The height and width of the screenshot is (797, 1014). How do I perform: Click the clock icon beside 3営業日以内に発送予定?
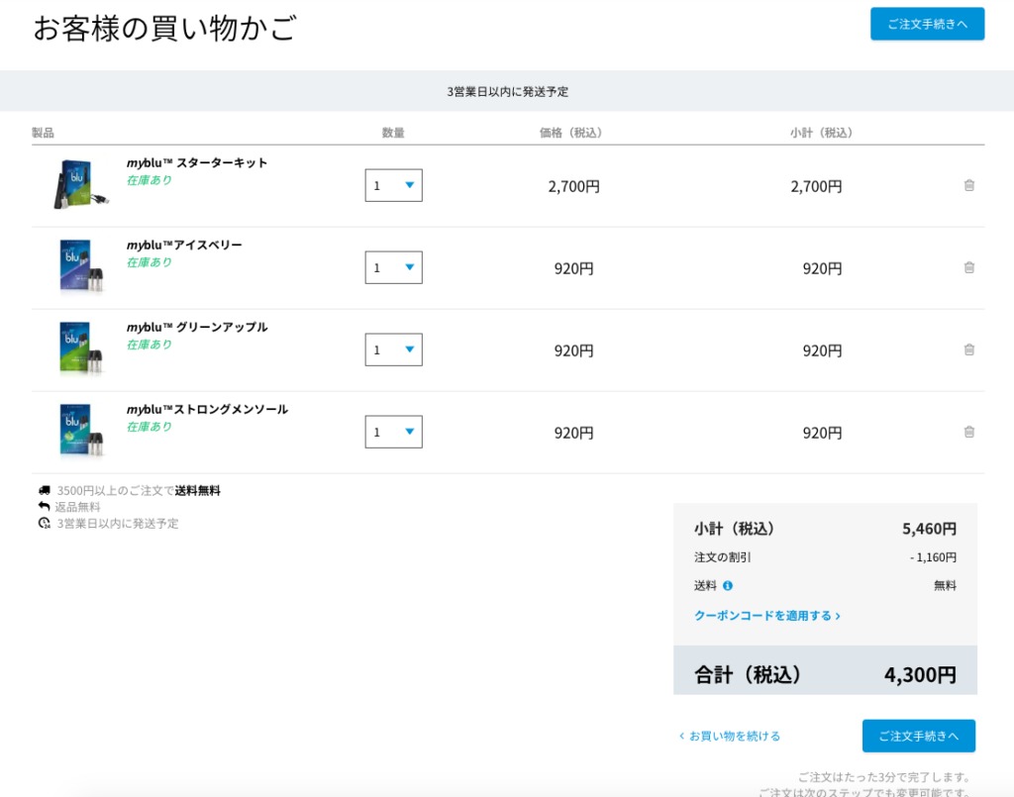coord(44,523)
